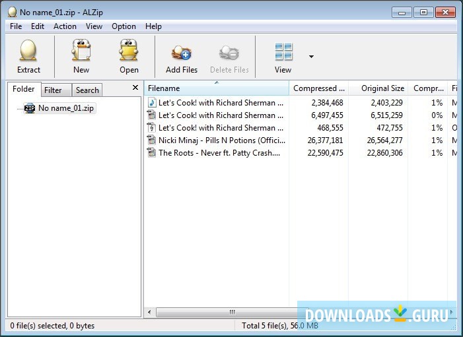
Task: Switch to the Folder tab
Action: (24, 89)
